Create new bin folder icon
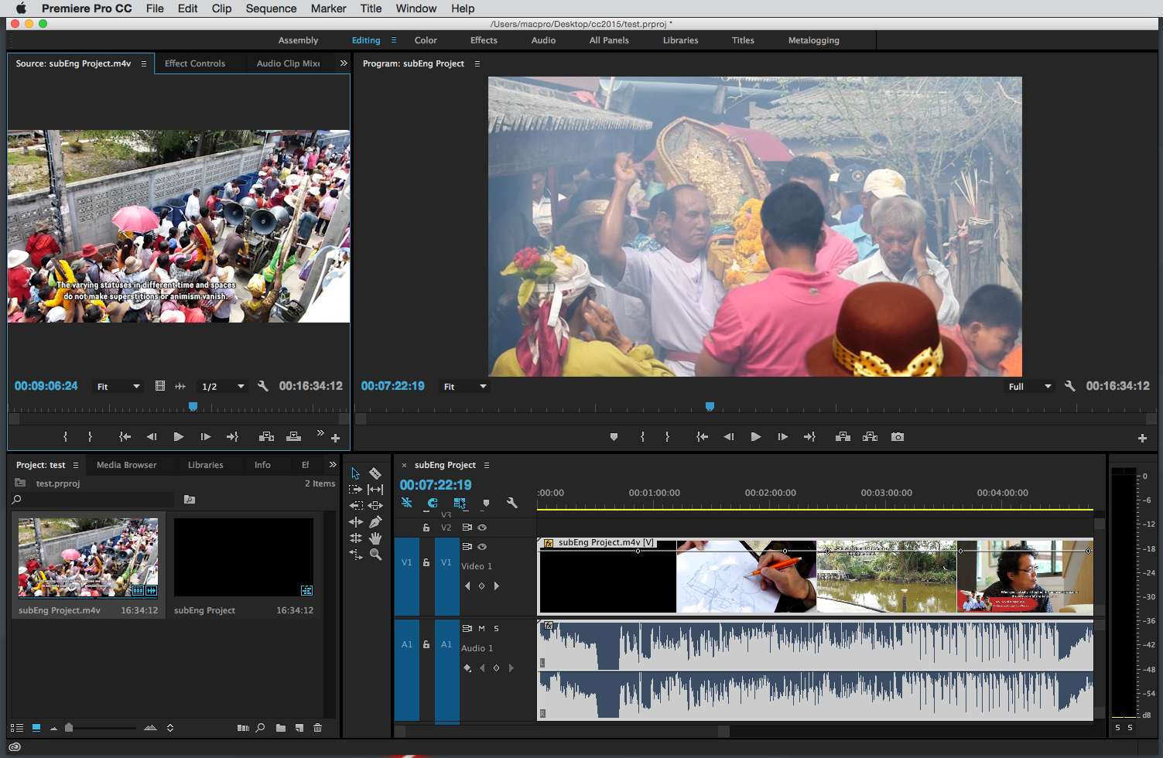The height and width of the screenshot is (758, 1163). 281,728
